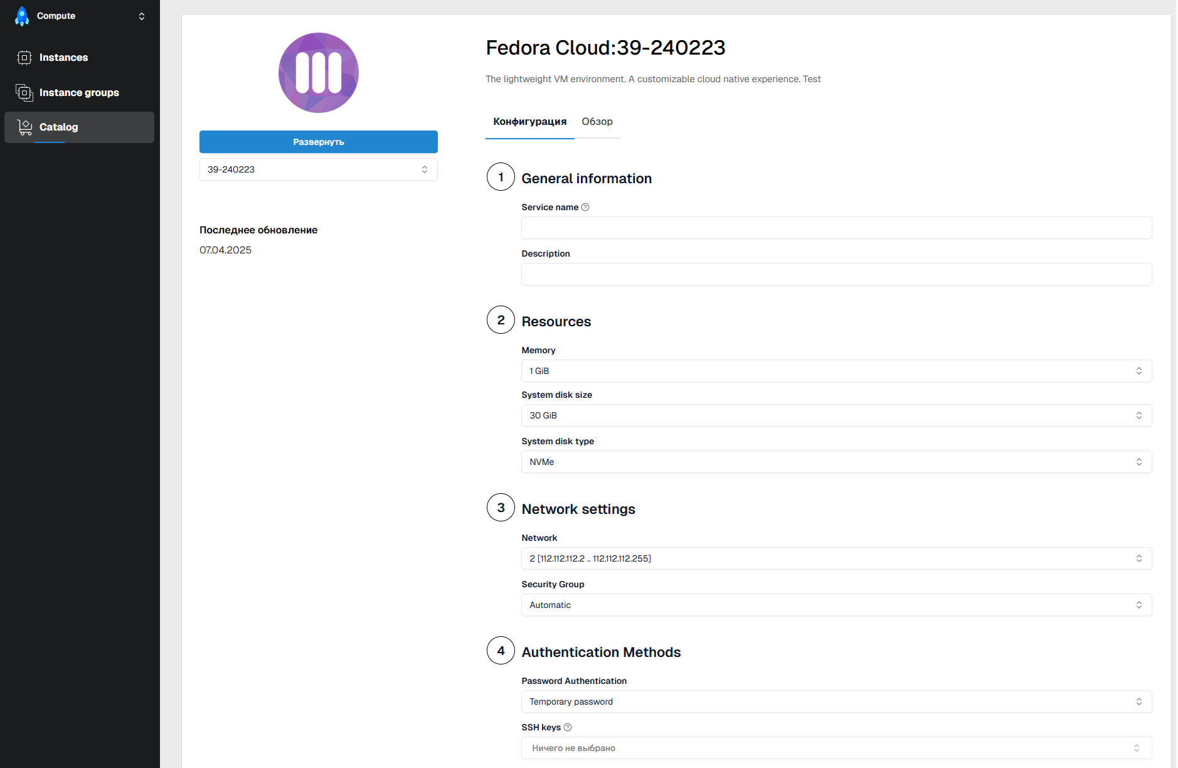Click the Catalog cart icon
The height and width of the screenshot is (768, 1178).
click(x=24, y=127)
